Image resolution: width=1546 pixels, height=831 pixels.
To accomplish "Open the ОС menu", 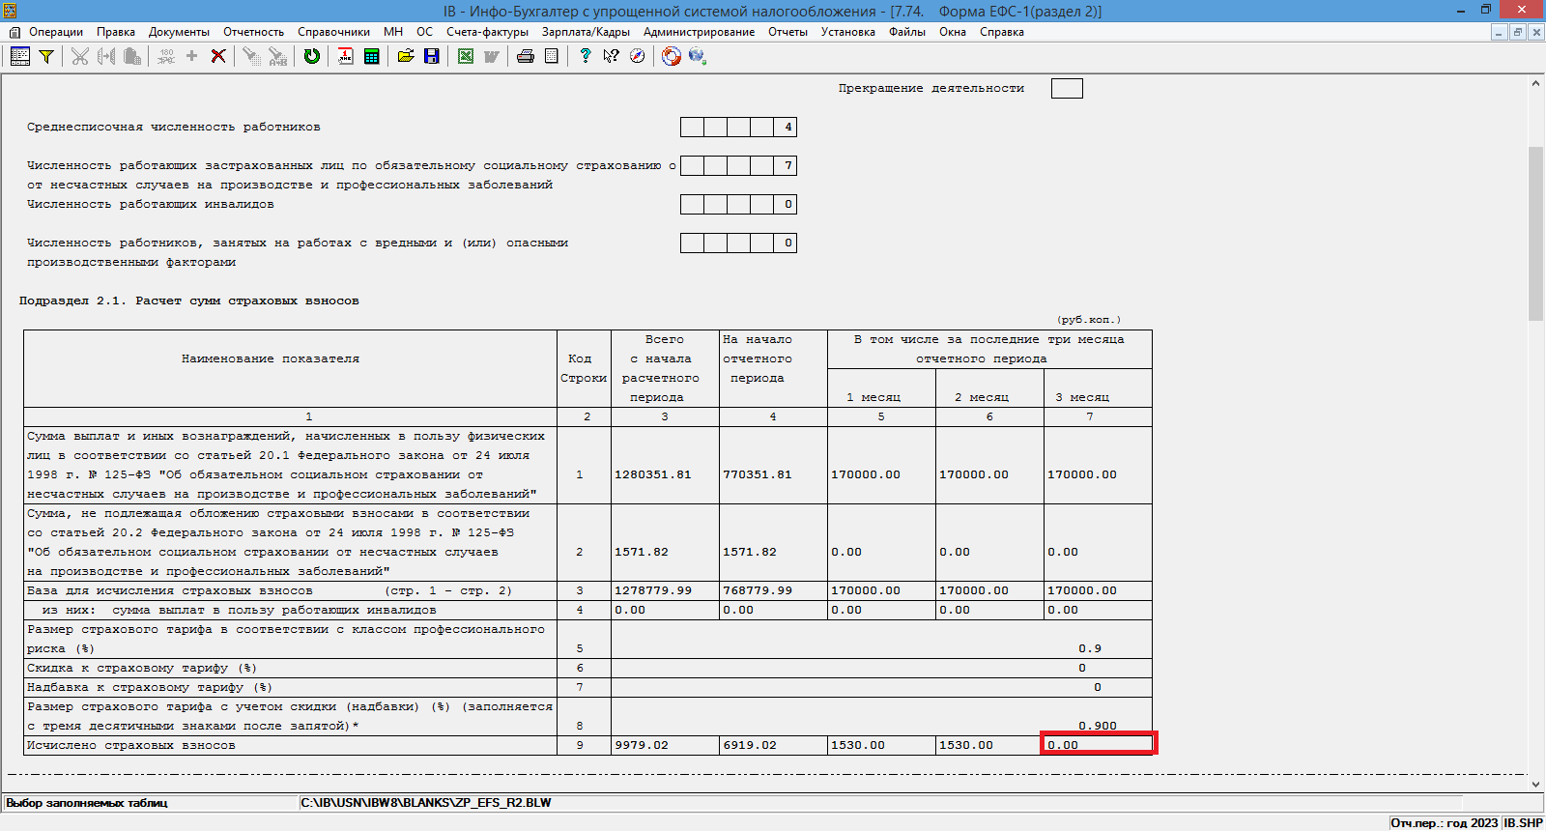I will point(425,32).
